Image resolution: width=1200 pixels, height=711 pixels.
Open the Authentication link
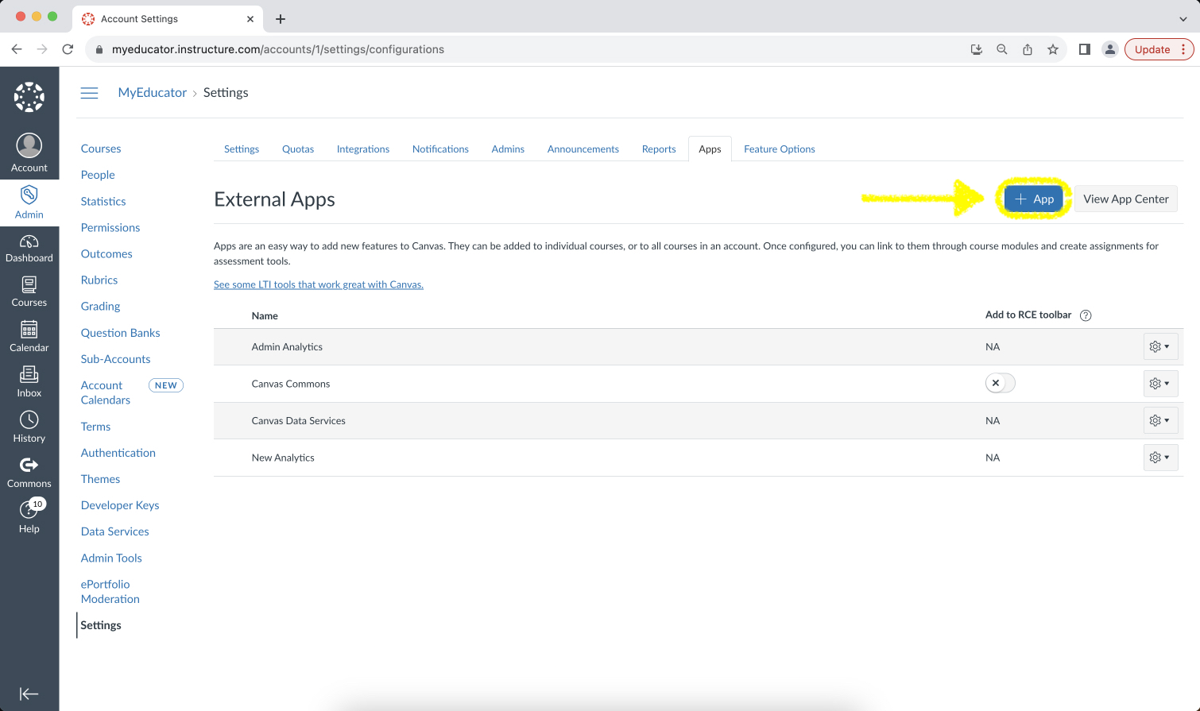point(118,453)
